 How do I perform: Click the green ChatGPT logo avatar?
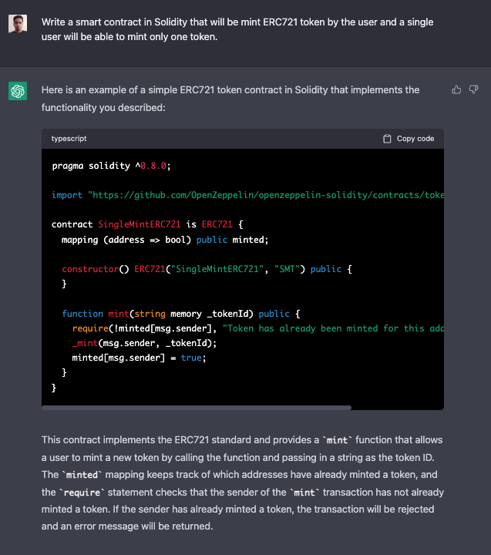coord(18,91)
